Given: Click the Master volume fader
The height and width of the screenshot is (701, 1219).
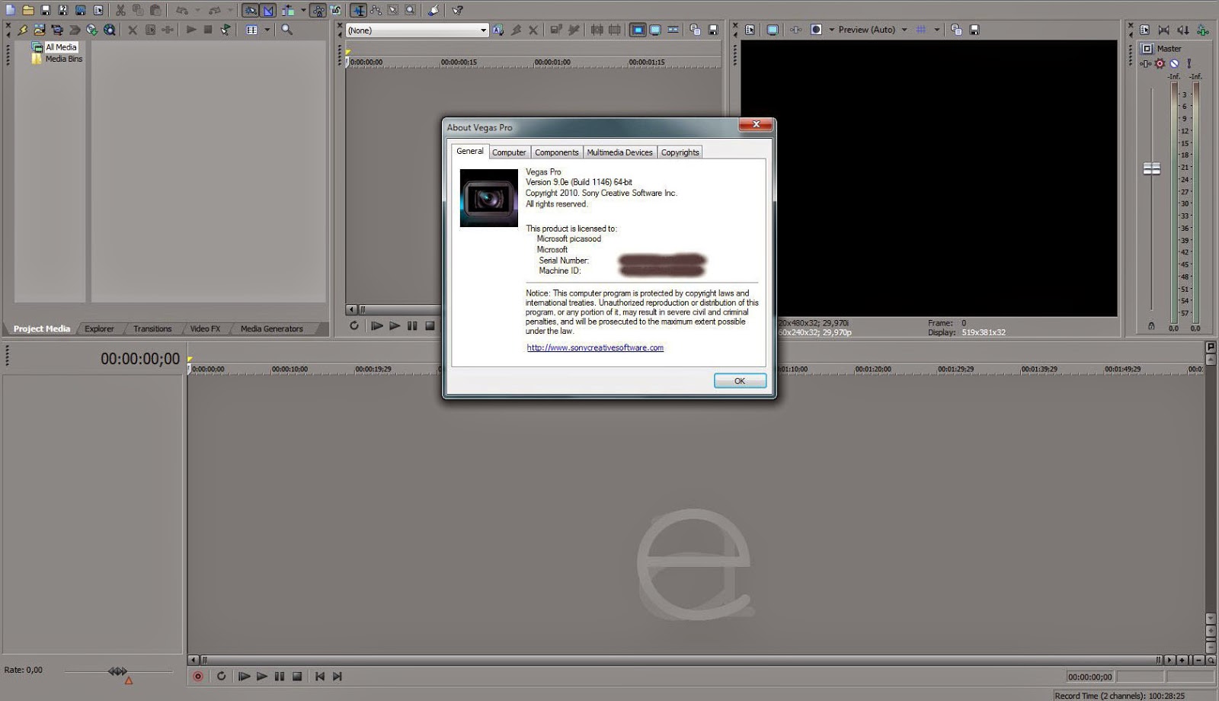Looking at the screenshot, I should [1152, 168].
